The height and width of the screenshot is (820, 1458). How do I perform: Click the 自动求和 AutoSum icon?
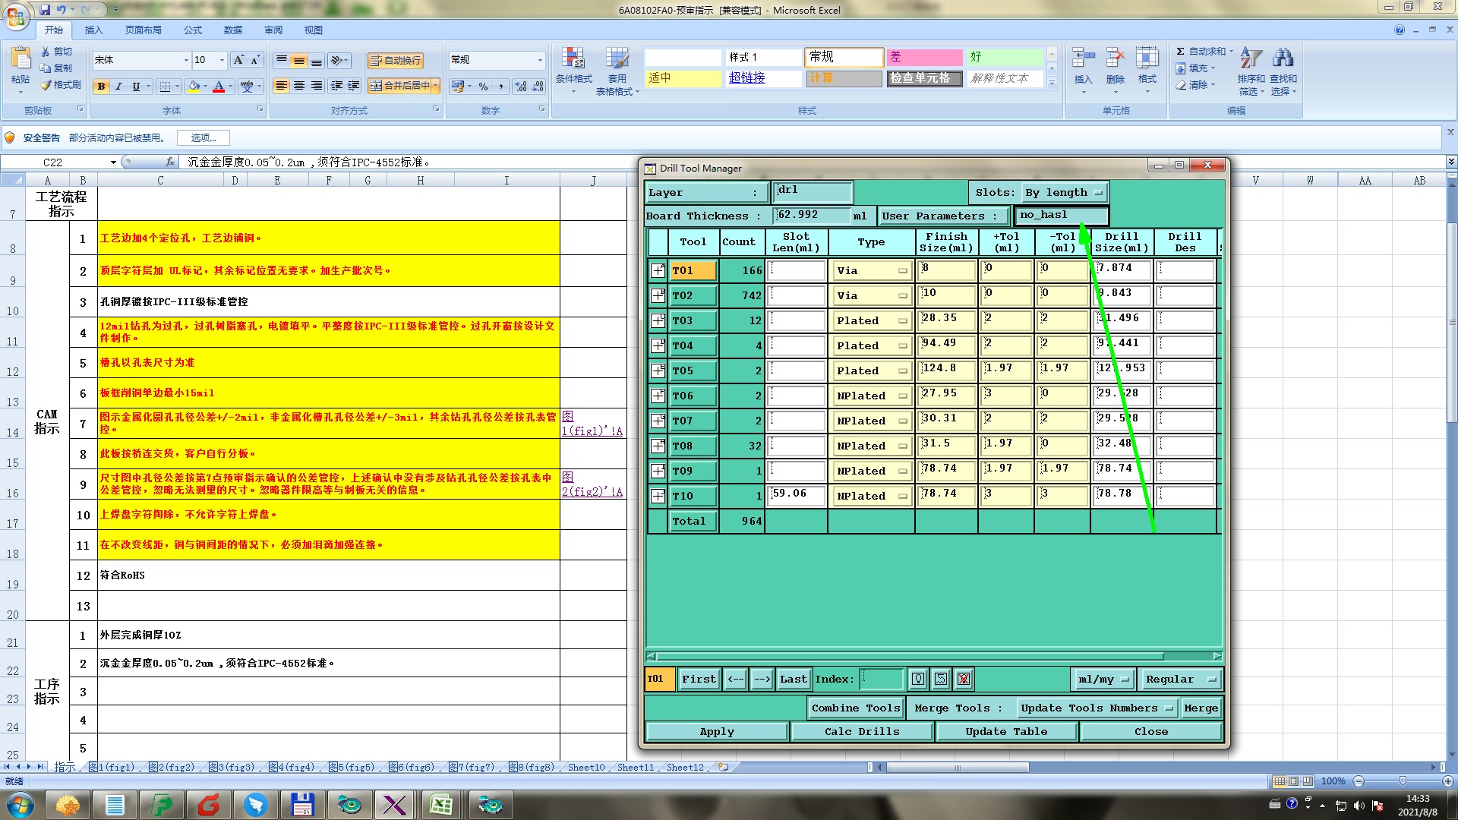pos(1181,52)
